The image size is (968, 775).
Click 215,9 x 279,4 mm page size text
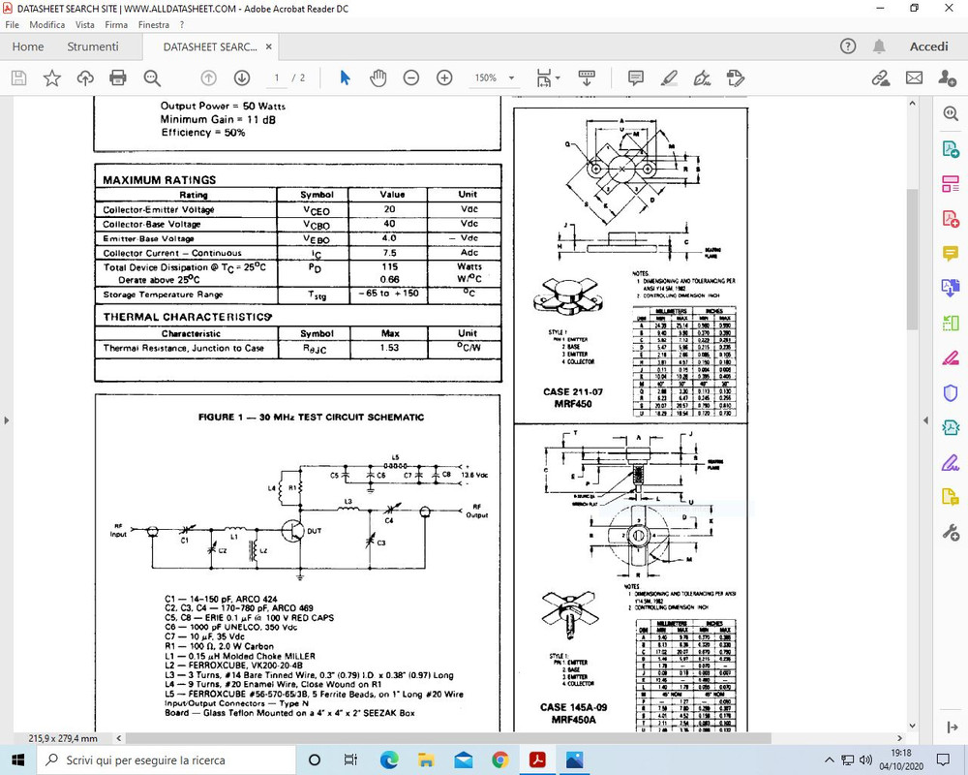tap(63, 738)
